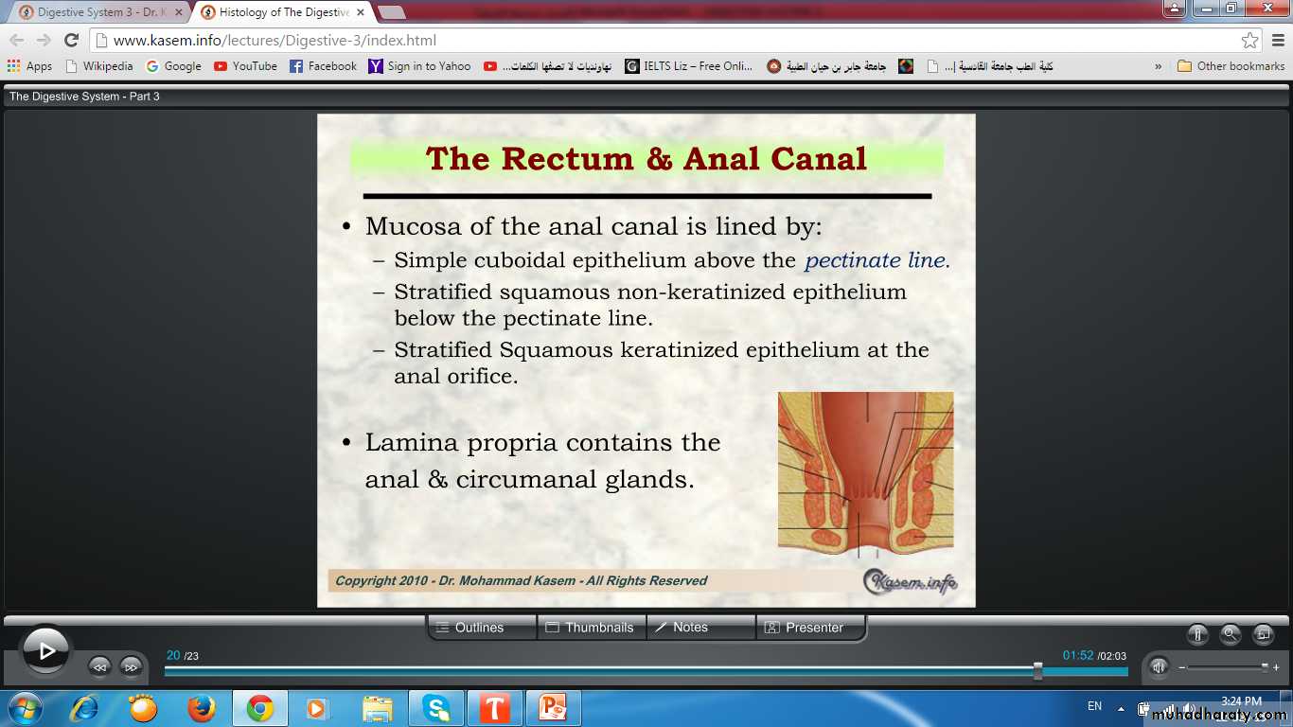The width and height of the screenshot is (1293, 727).
Task: Skip to next slide with forward button
Action: [x=131, y=666]
